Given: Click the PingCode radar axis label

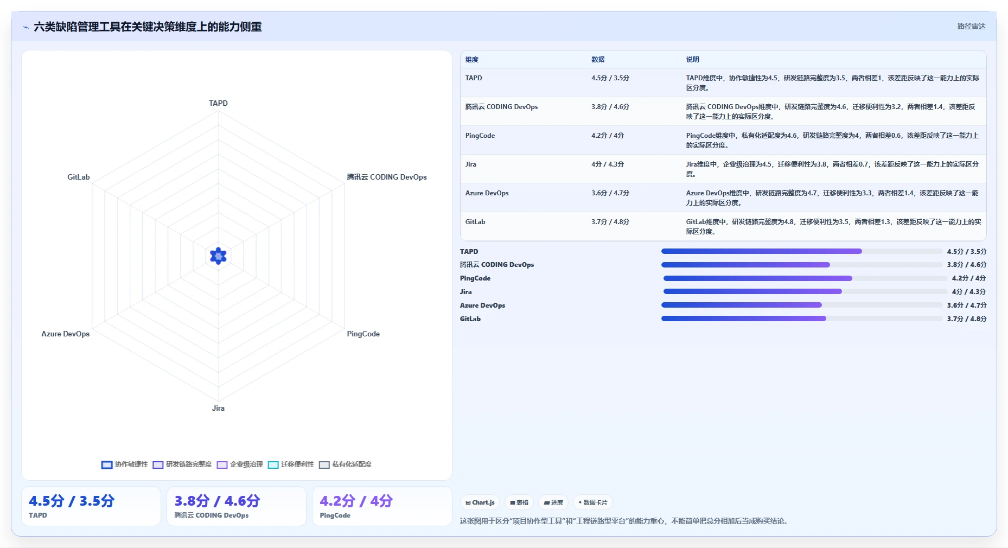Looking at the screenshot, I should coord(363,334).
